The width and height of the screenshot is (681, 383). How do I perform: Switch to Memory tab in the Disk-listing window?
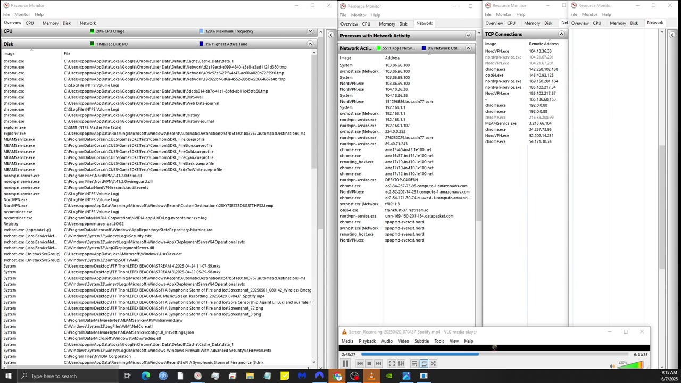51,23
